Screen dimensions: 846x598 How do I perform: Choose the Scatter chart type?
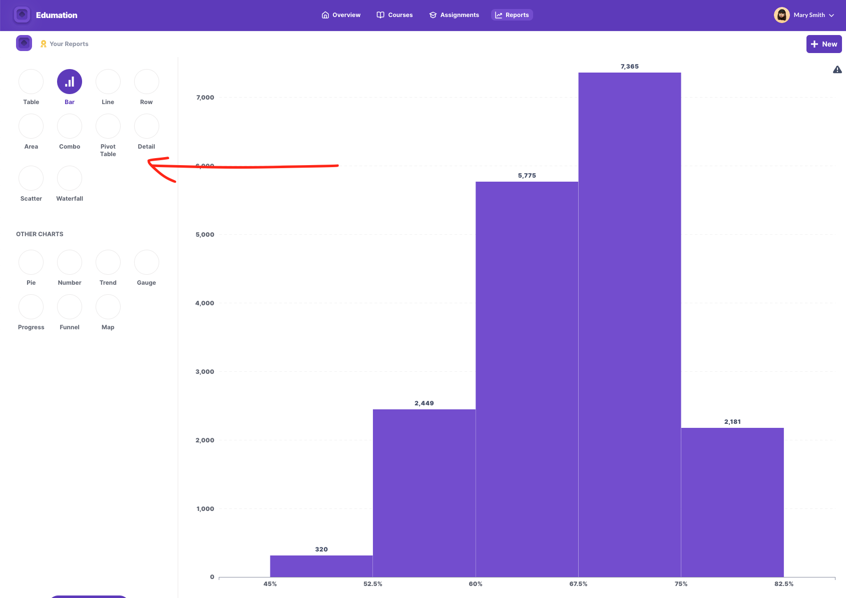(x=31, y=178)
